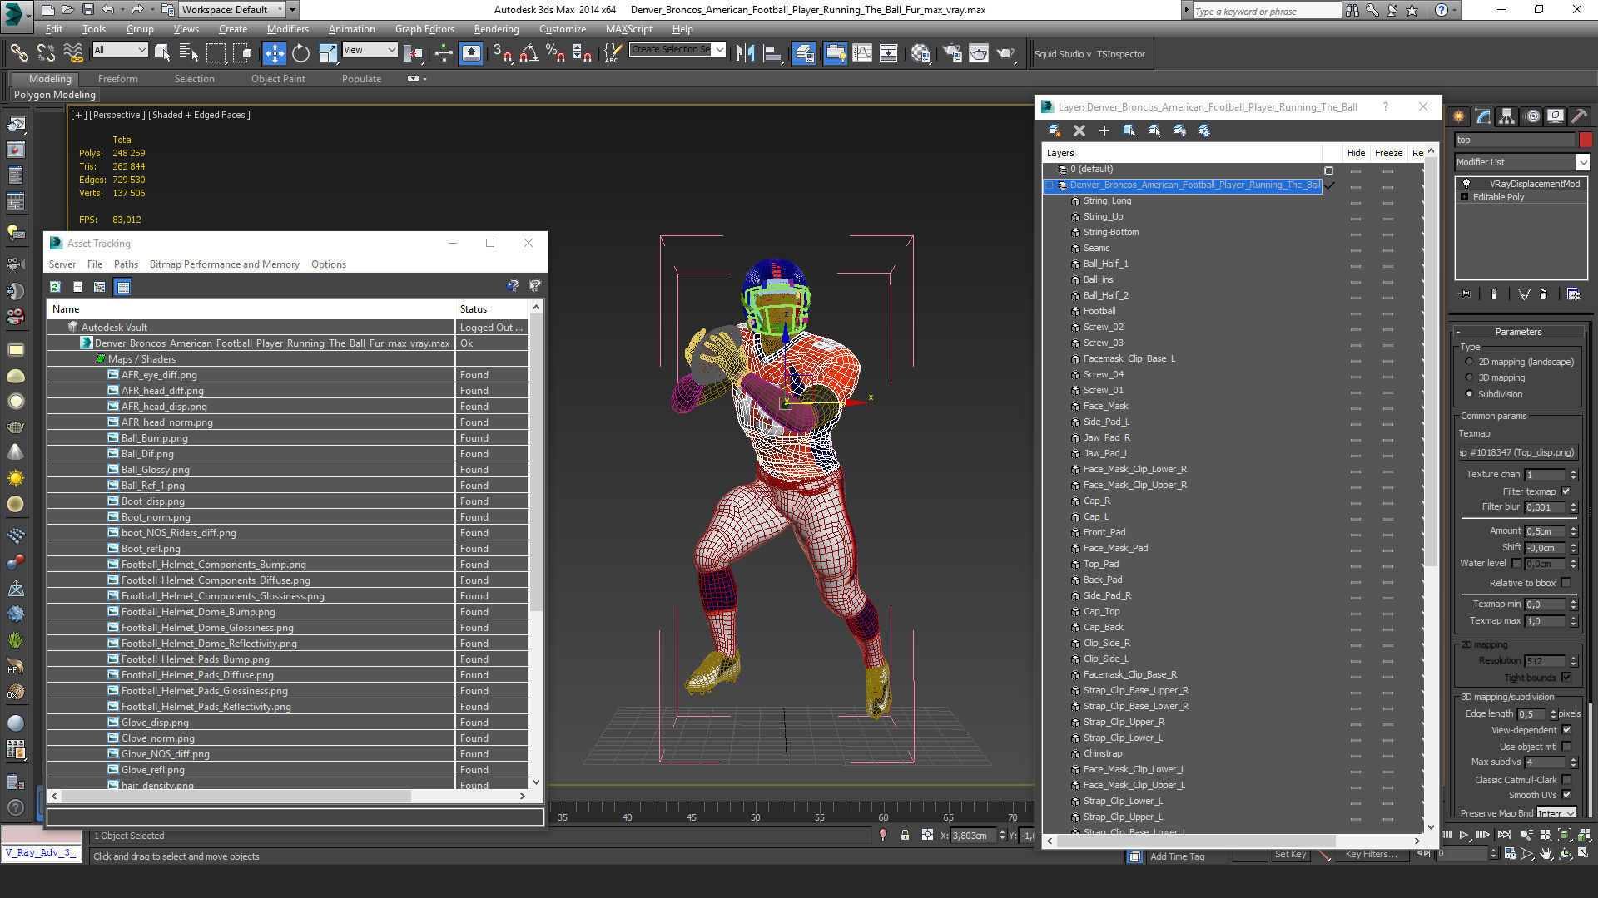Click the Polygon Modeling panel label
1598x898 pixels.
coord(55,95)
